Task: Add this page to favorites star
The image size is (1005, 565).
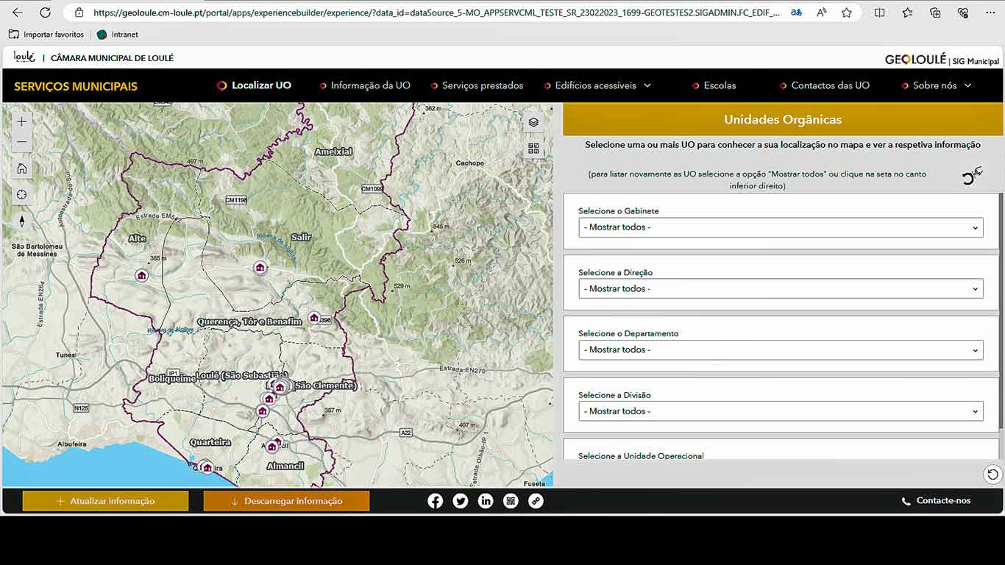Action: point(847,13)
